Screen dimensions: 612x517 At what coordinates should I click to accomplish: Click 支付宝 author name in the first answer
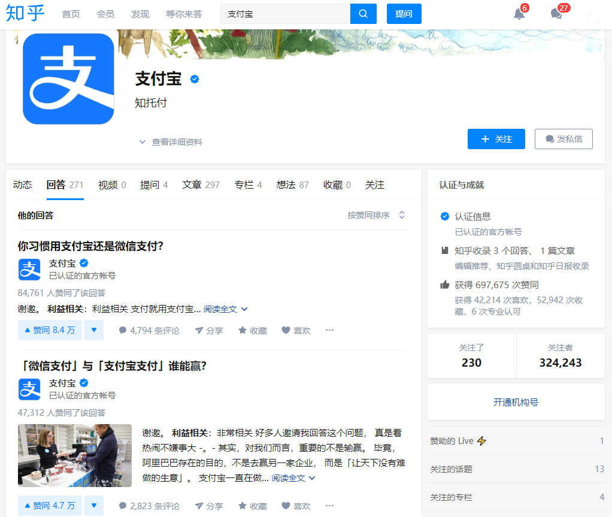pos(62,264)
